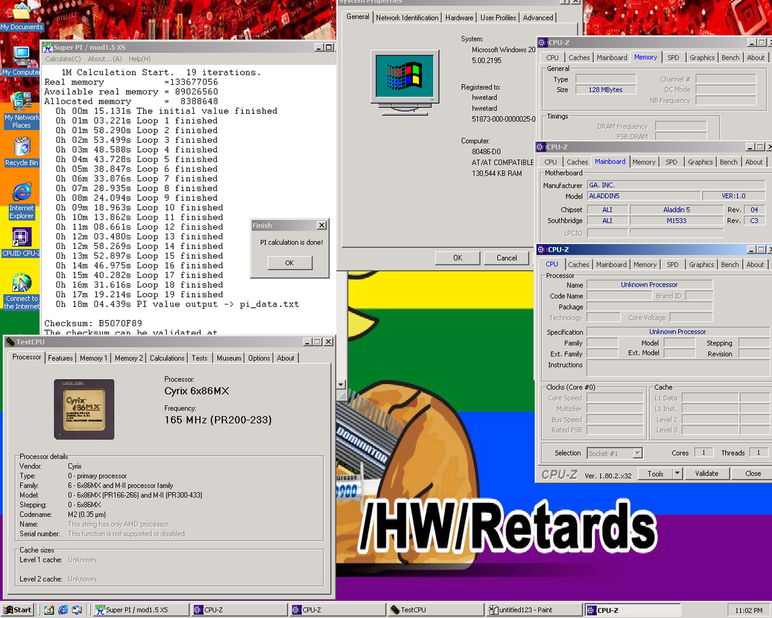772x618 pixels.
Task: Click the ALADDIN5 model field in CPU-Z
Action: coord(644,196)
